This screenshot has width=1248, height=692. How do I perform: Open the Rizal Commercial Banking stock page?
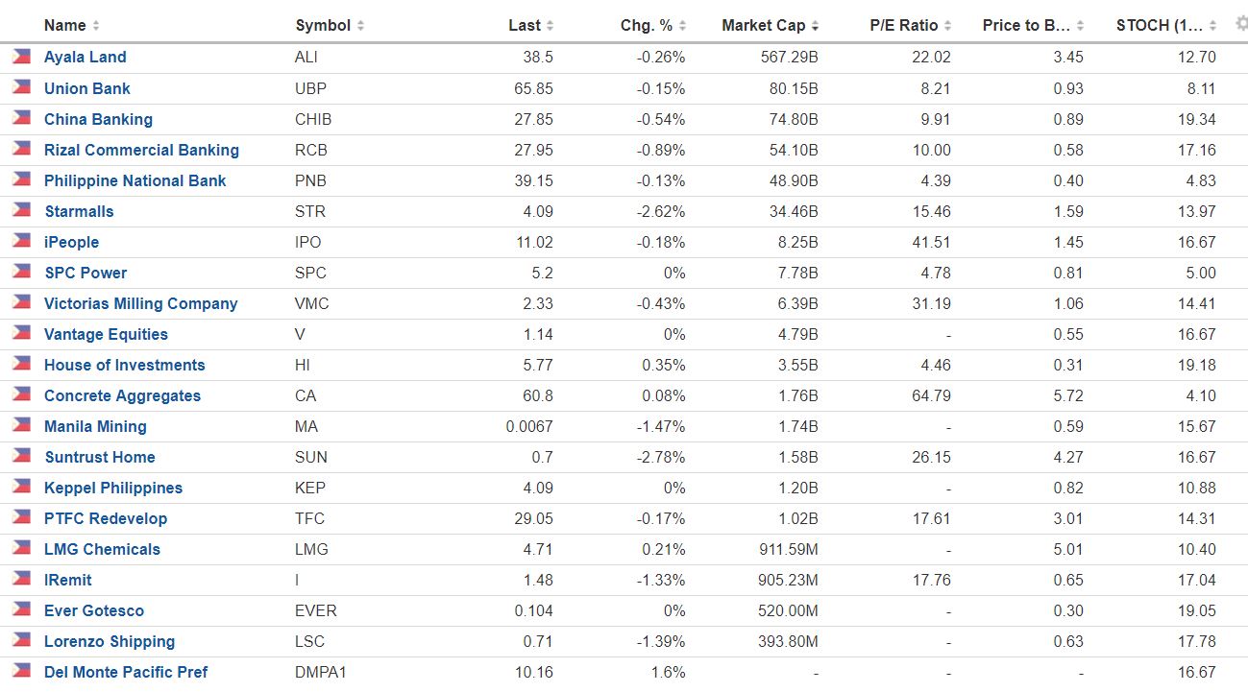point(141,149)
